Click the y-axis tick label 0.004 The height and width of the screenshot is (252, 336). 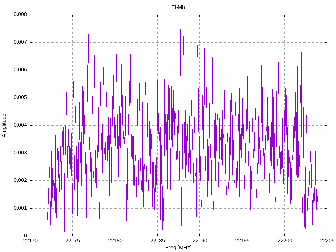pos(20,125)
